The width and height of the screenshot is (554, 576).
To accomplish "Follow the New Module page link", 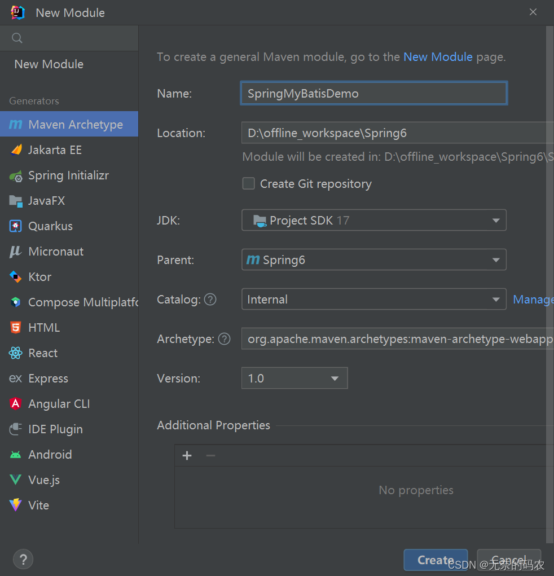I will point(438,57).
